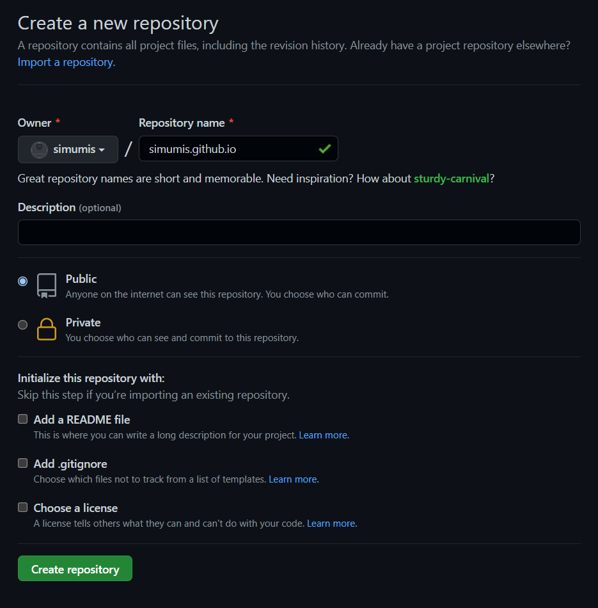Open Learn more about .gitignore templates
This screenshot has height=608, width=598.
(x=293, y=479)
